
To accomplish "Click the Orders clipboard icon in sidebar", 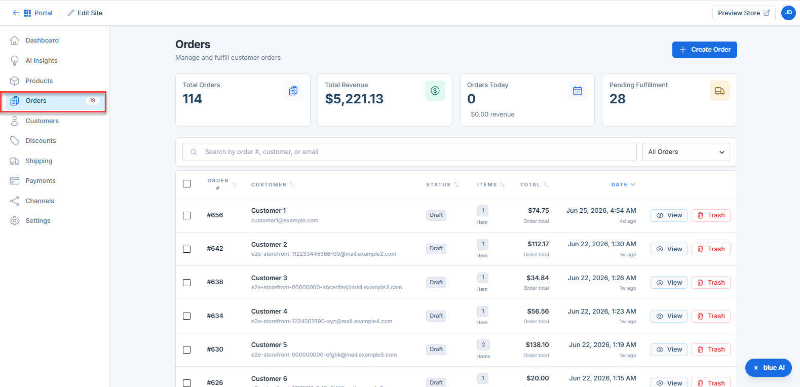I will click(x=15, y=101).
